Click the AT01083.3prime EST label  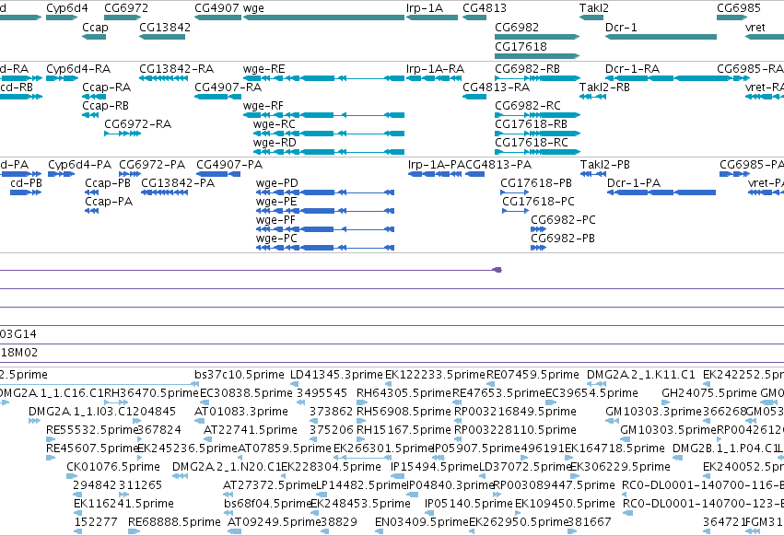(241, 412)
